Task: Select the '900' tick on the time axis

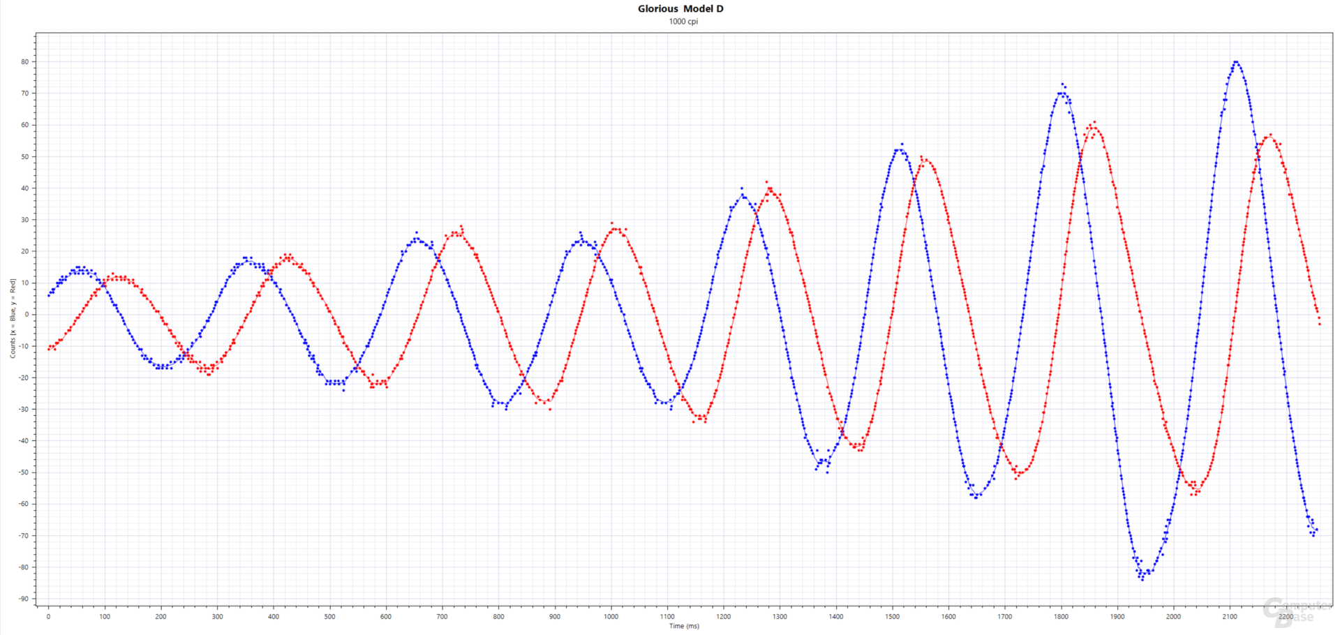Action: click(555, 617)
